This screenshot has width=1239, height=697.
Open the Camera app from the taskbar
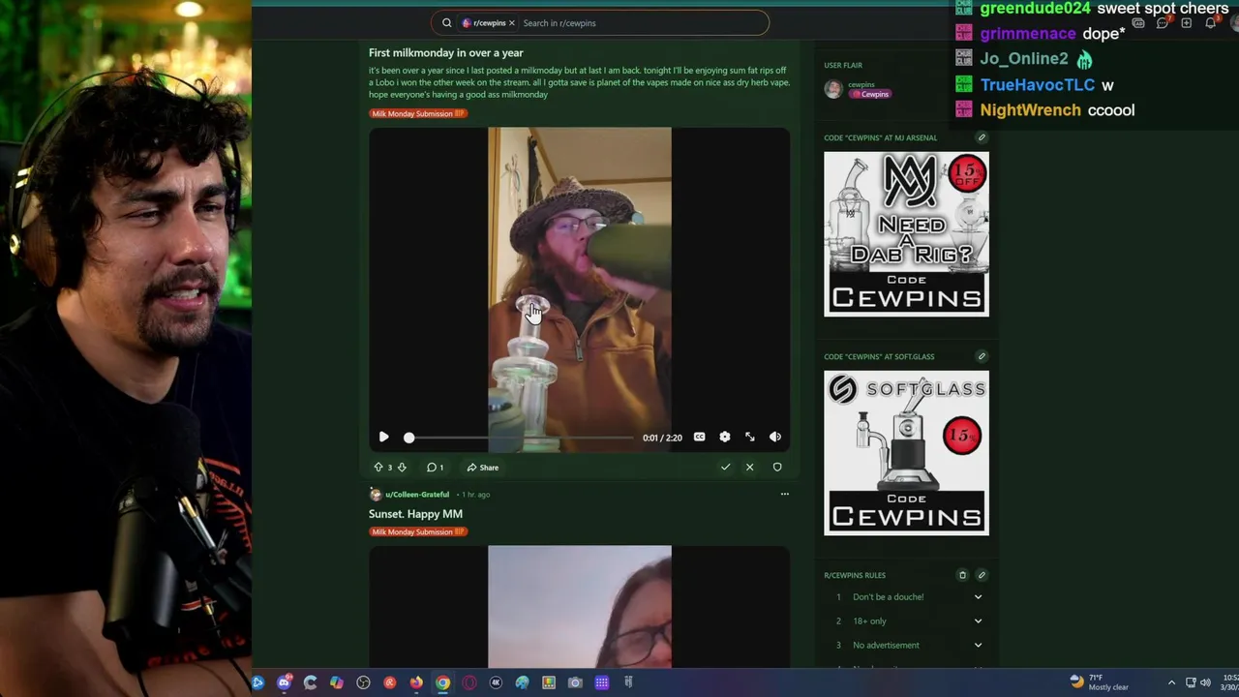pyautogui.click(x=575, y=682)
